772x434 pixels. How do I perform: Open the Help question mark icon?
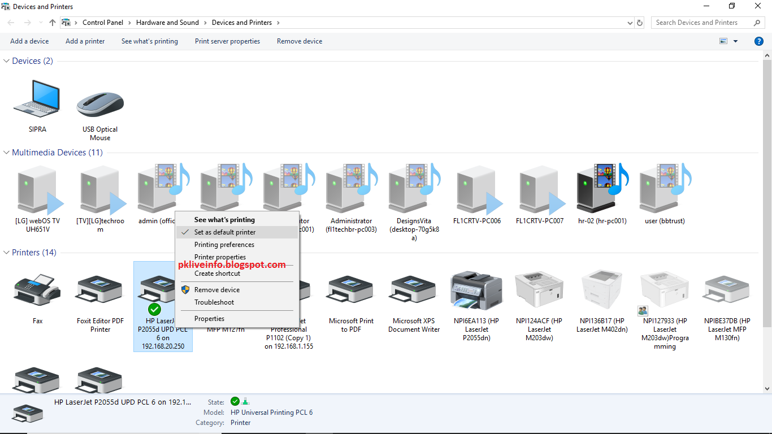point(759,41)
